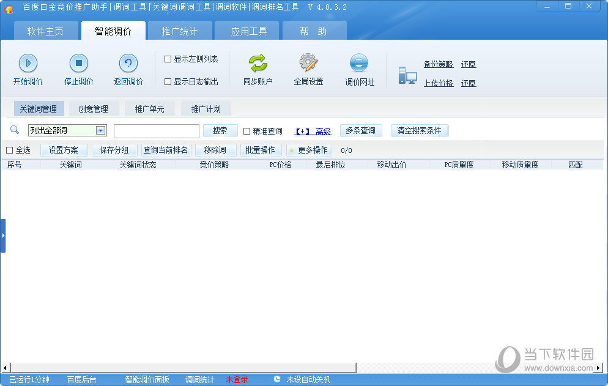The height and width of the screenshot is (386, 608).
Task: Click the scrollbar left arrow
Action: 5,368
